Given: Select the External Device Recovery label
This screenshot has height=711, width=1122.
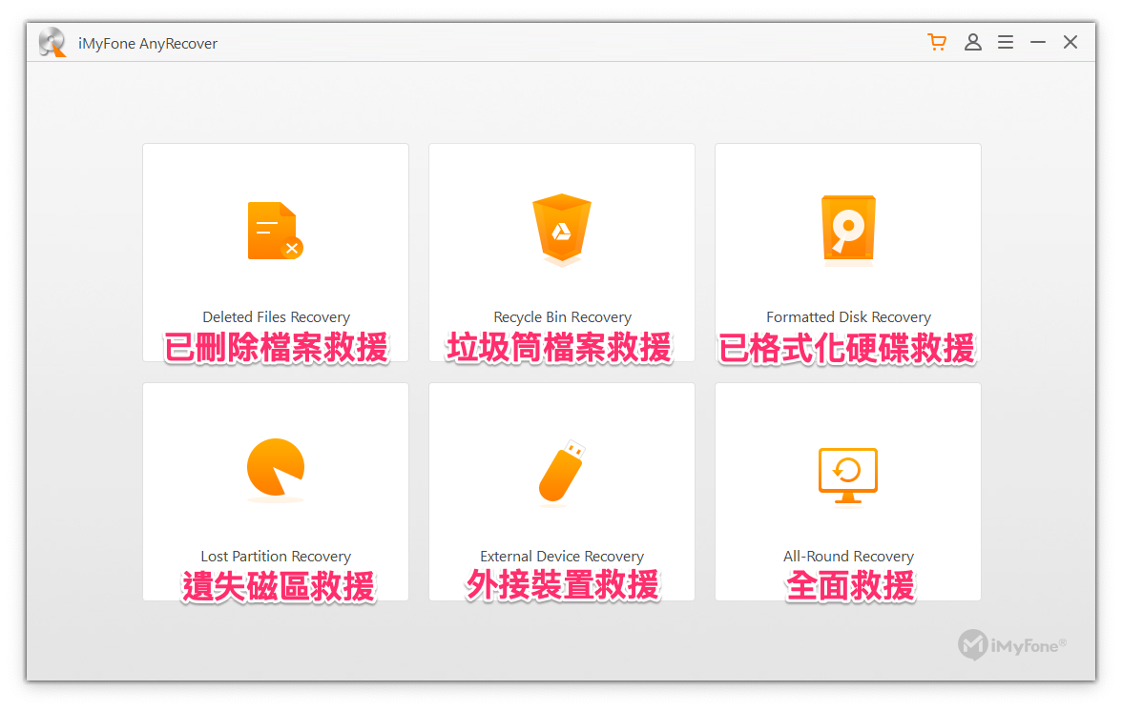Looking at the screenshot, I should point(562,556).
